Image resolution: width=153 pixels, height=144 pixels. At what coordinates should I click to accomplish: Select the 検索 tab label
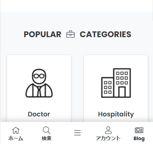[x=47, y=138]
